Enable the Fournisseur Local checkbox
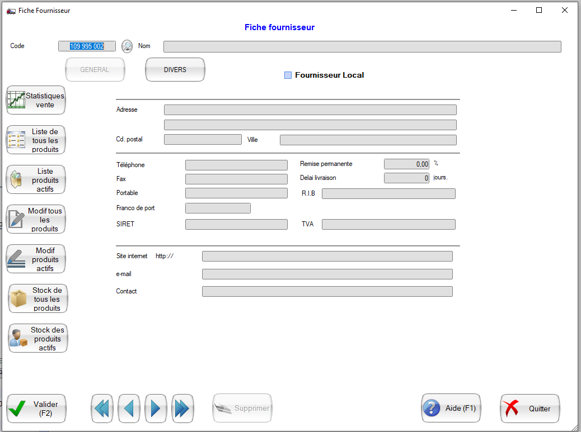This screenshot has width=581, height=432. 288,75
